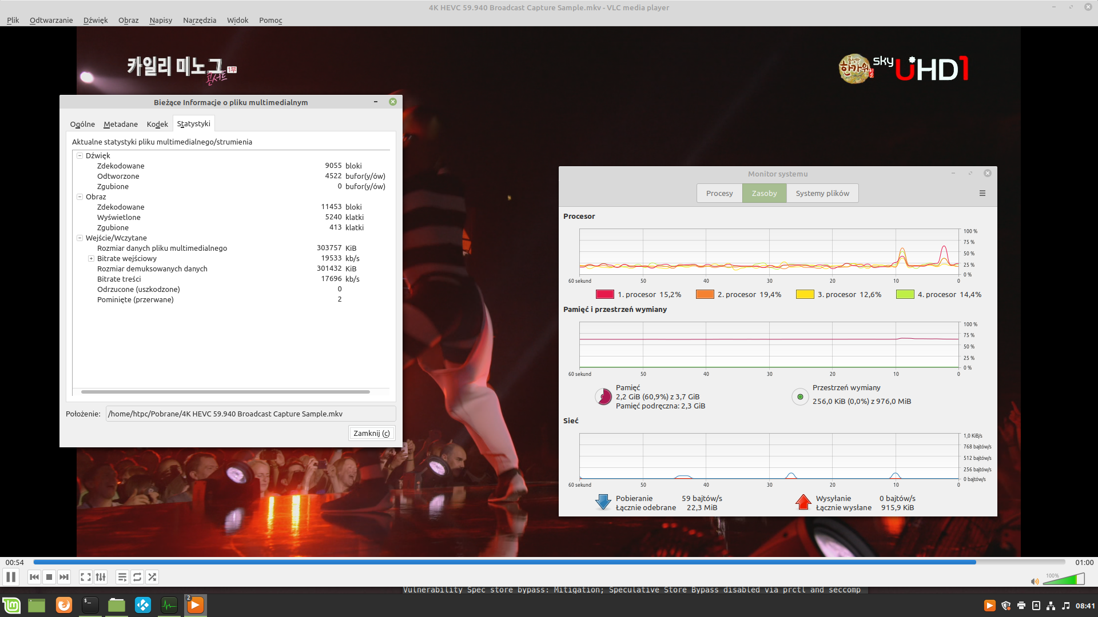Click VLC tray icon in system tray
1098x617 pixels.
(x=990, y=606)
